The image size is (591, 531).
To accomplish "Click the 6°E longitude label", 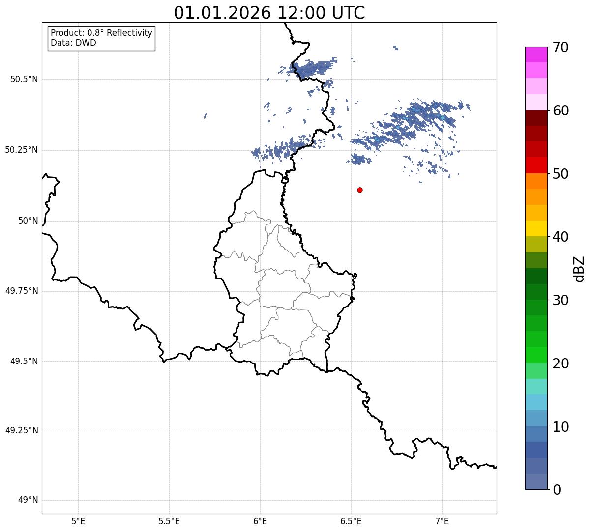I will [260, 521].
